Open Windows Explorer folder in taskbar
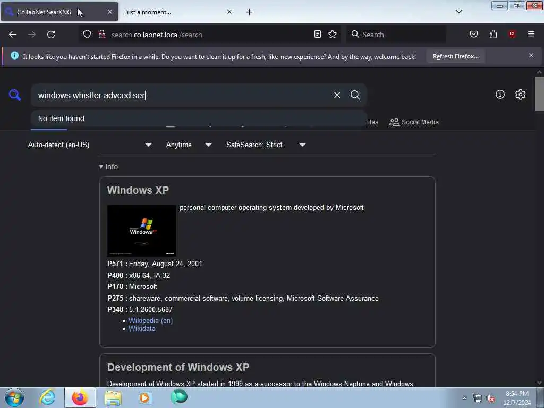544x408 pixels. (x=113, y=397)
